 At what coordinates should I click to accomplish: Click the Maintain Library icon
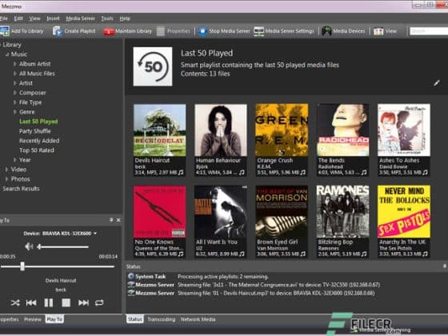tap(109, 31)
